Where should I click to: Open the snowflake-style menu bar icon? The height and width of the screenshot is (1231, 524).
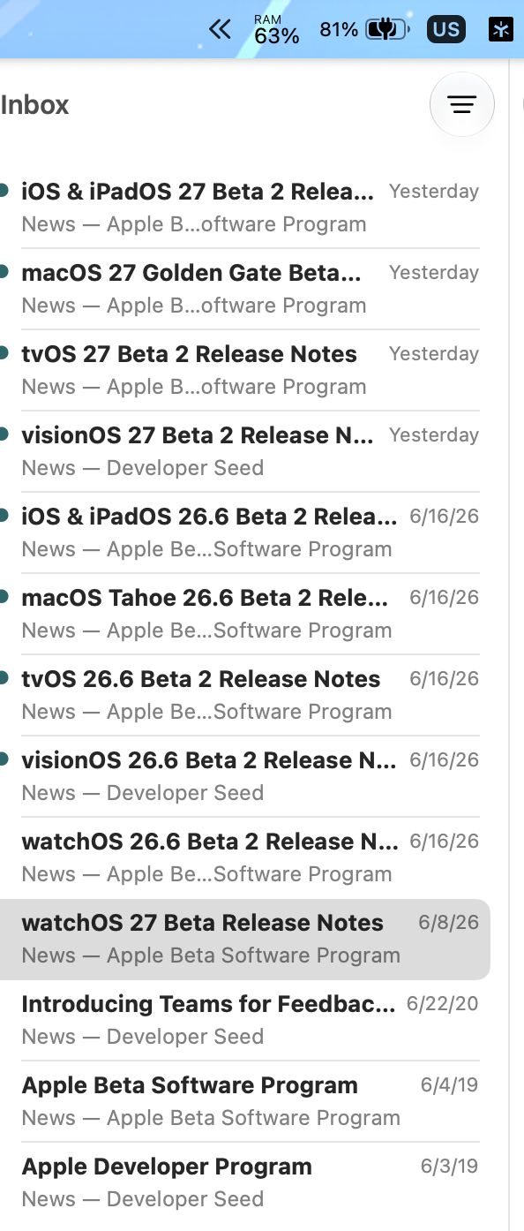pos(501,30)
